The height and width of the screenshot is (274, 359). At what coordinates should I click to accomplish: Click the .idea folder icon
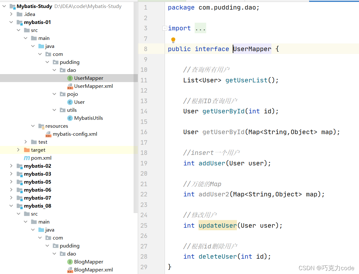[20, 14]
